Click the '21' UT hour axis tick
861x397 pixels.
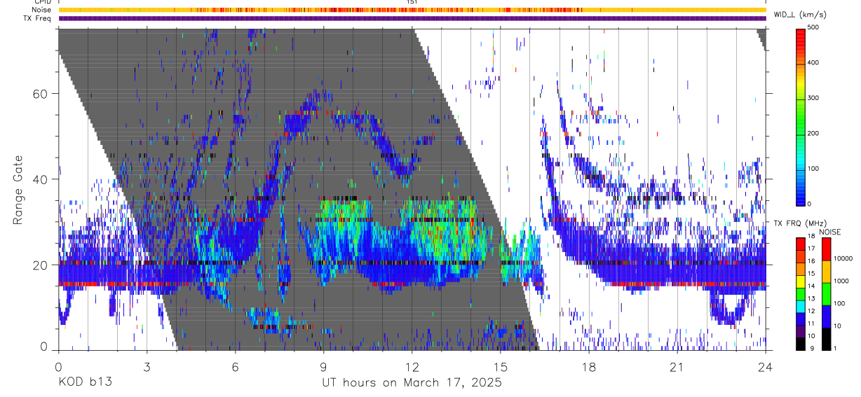pyautogui.click(x=677, y=365)
